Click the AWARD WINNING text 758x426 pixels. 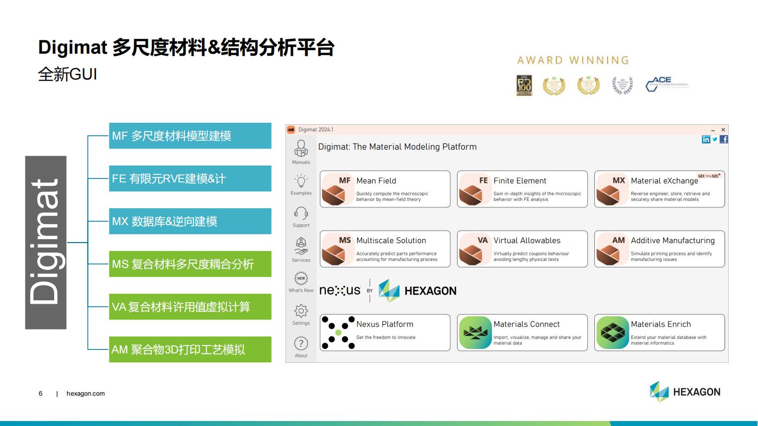pos(573,60)
